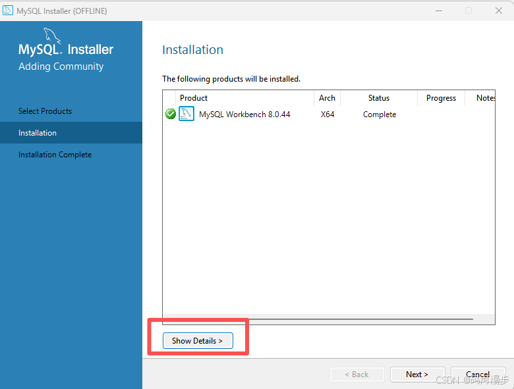Click the Show Details button
The height and width of the screenshot is (389, 514).
198,340
